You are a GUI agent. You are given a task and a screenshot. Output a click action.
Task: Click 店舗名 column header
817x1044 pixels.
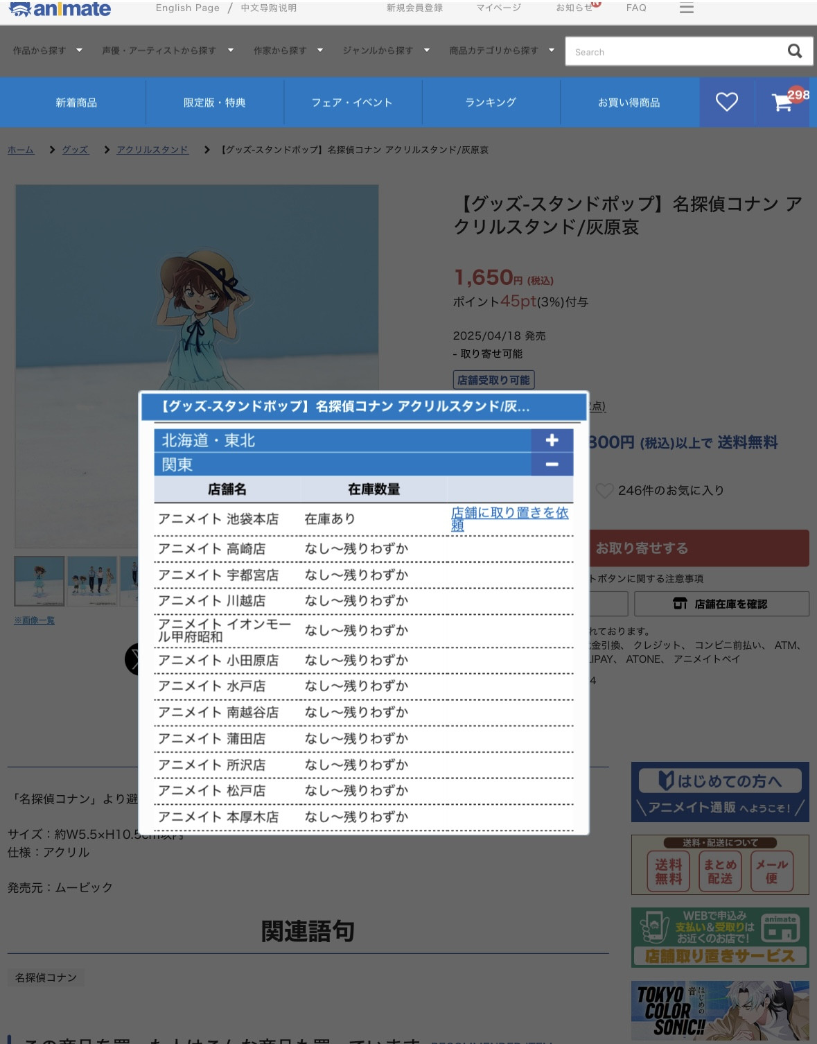[x=227, y=489]
